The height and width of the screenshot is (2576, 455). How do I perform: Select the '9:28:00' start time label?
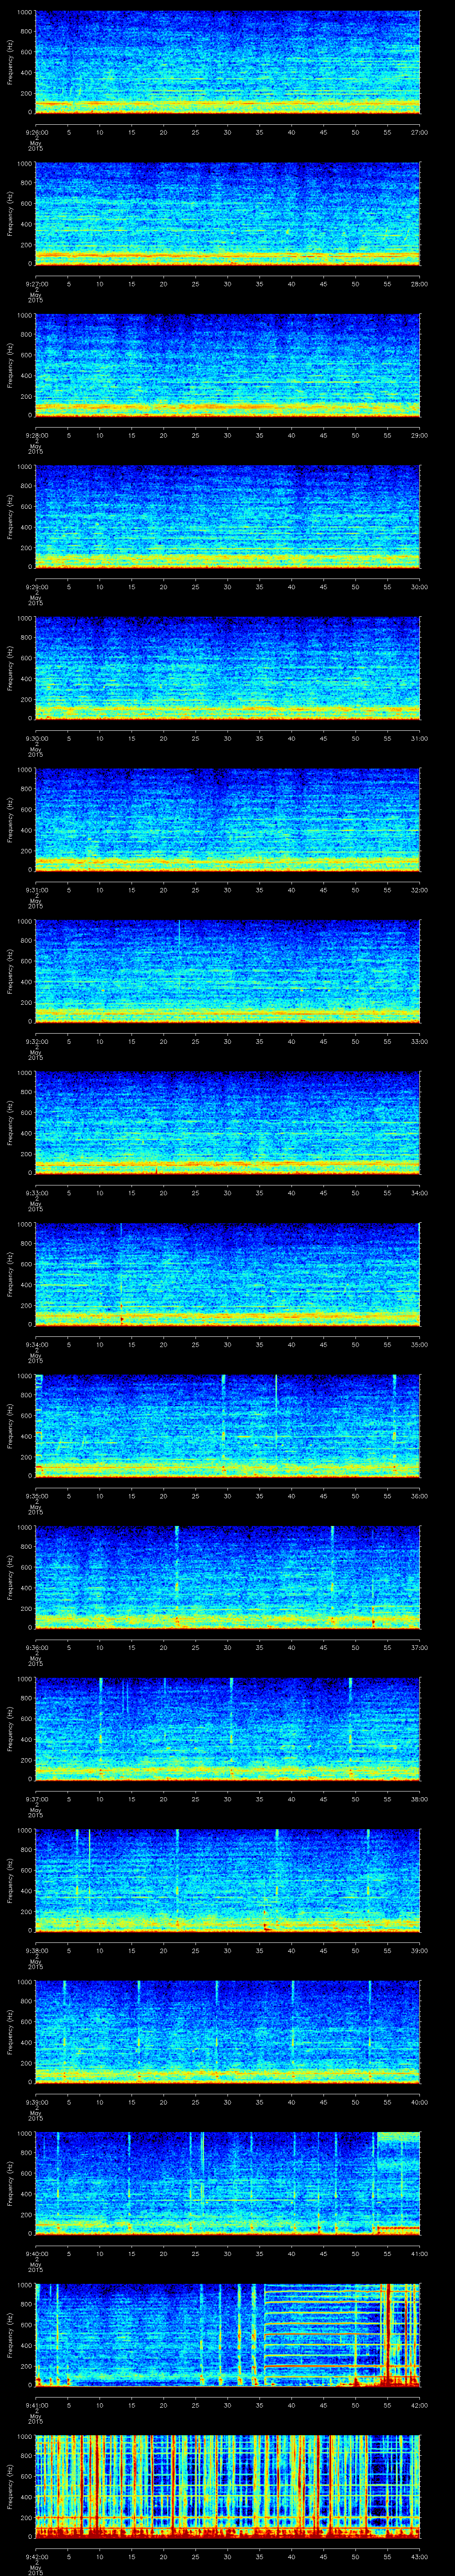point(37,435)
